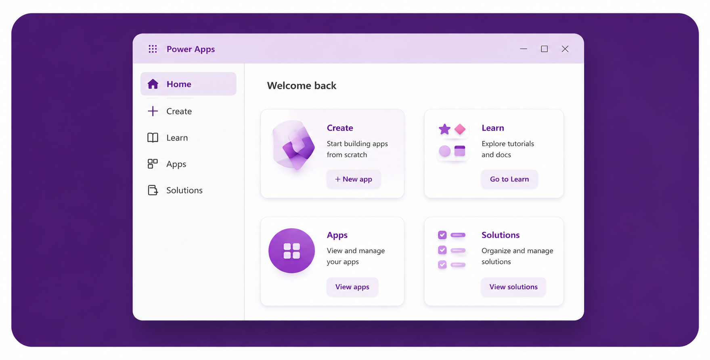Click the Apps card heading
This screenshot has height=360, width=710.
337,235
